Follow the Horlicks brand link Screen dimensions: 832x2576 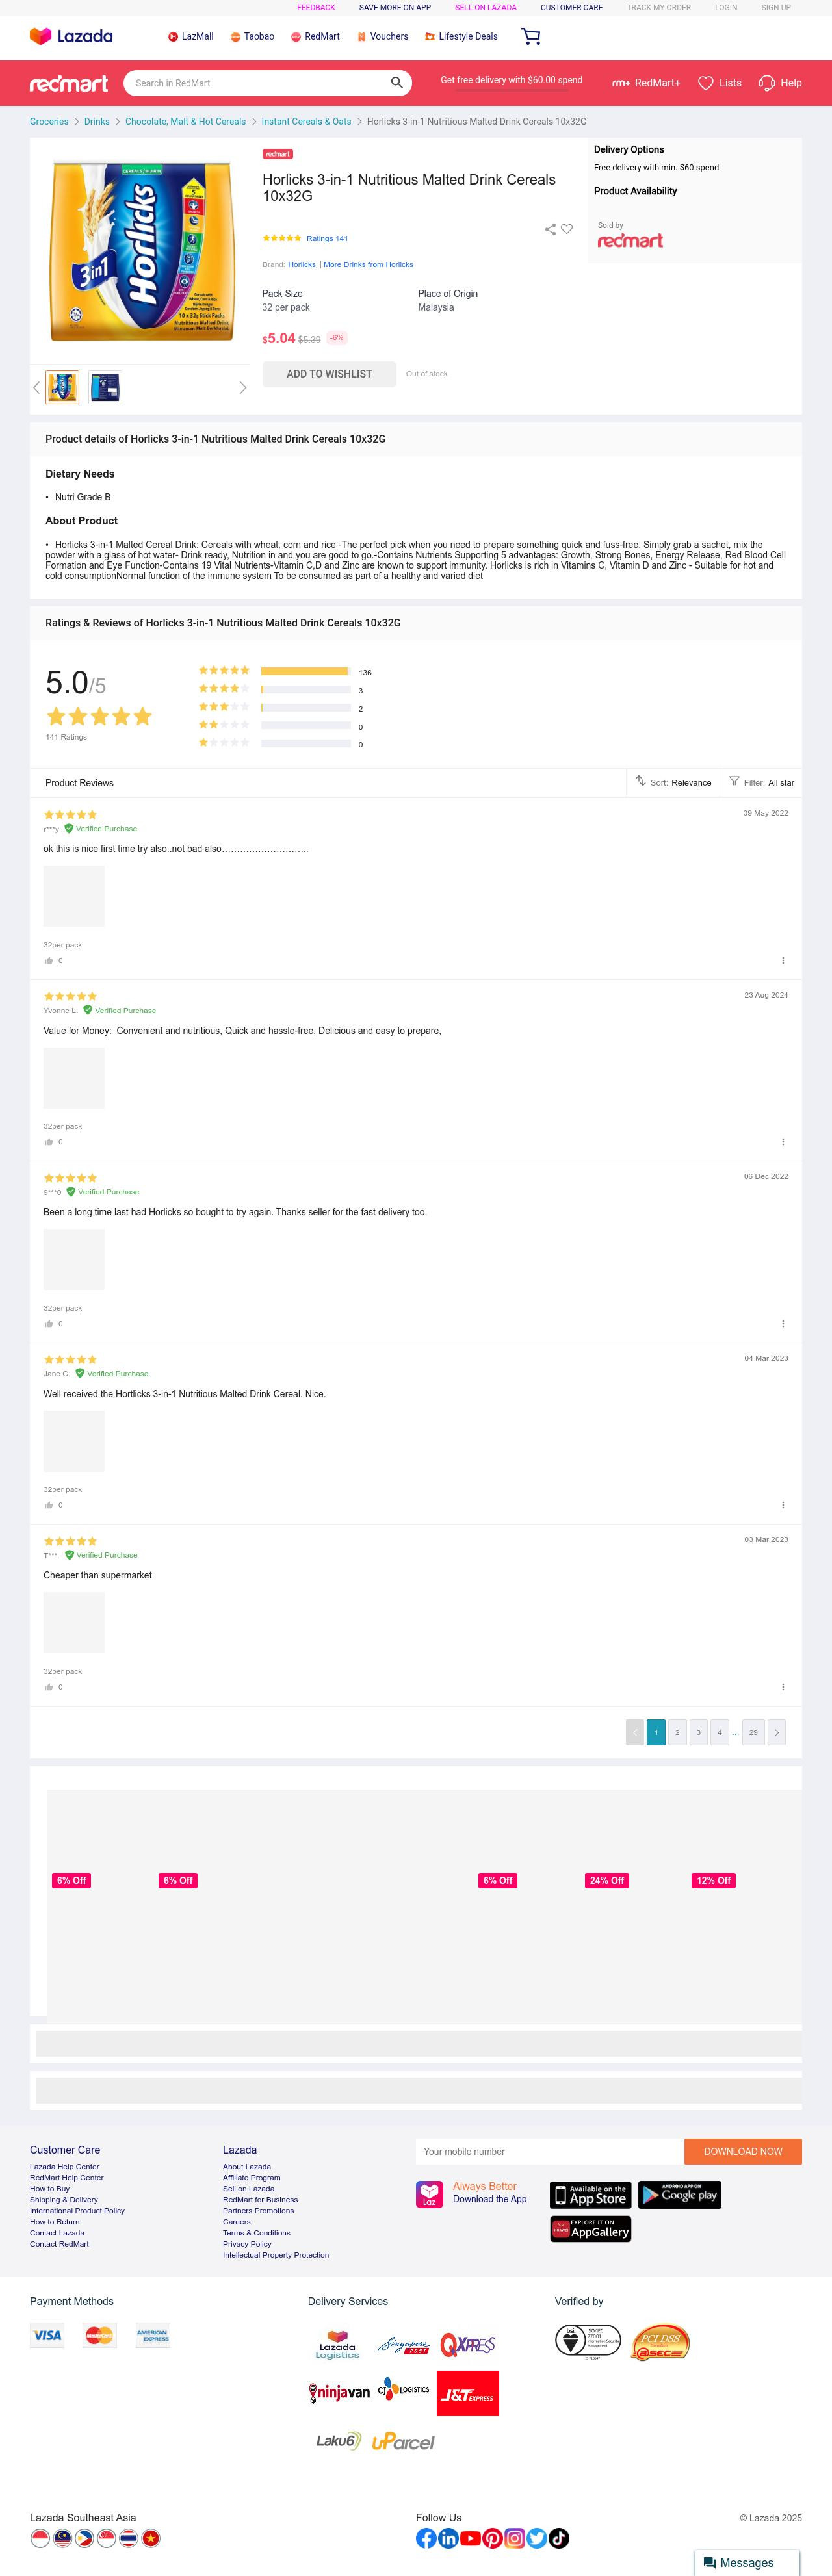pyautogui.click(x=302, y=265)
